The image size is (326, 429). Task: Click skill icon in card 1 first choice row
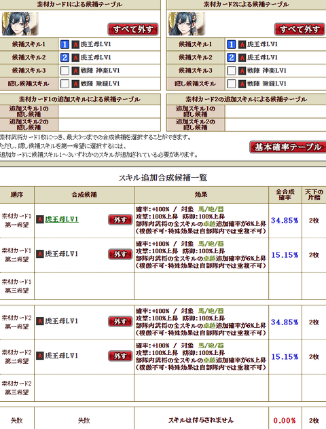point(40,219)
